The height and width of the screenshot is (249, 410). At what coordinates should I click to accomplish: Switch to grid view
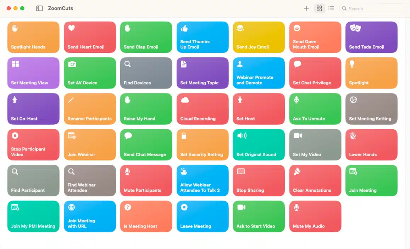tap(320, 8)
